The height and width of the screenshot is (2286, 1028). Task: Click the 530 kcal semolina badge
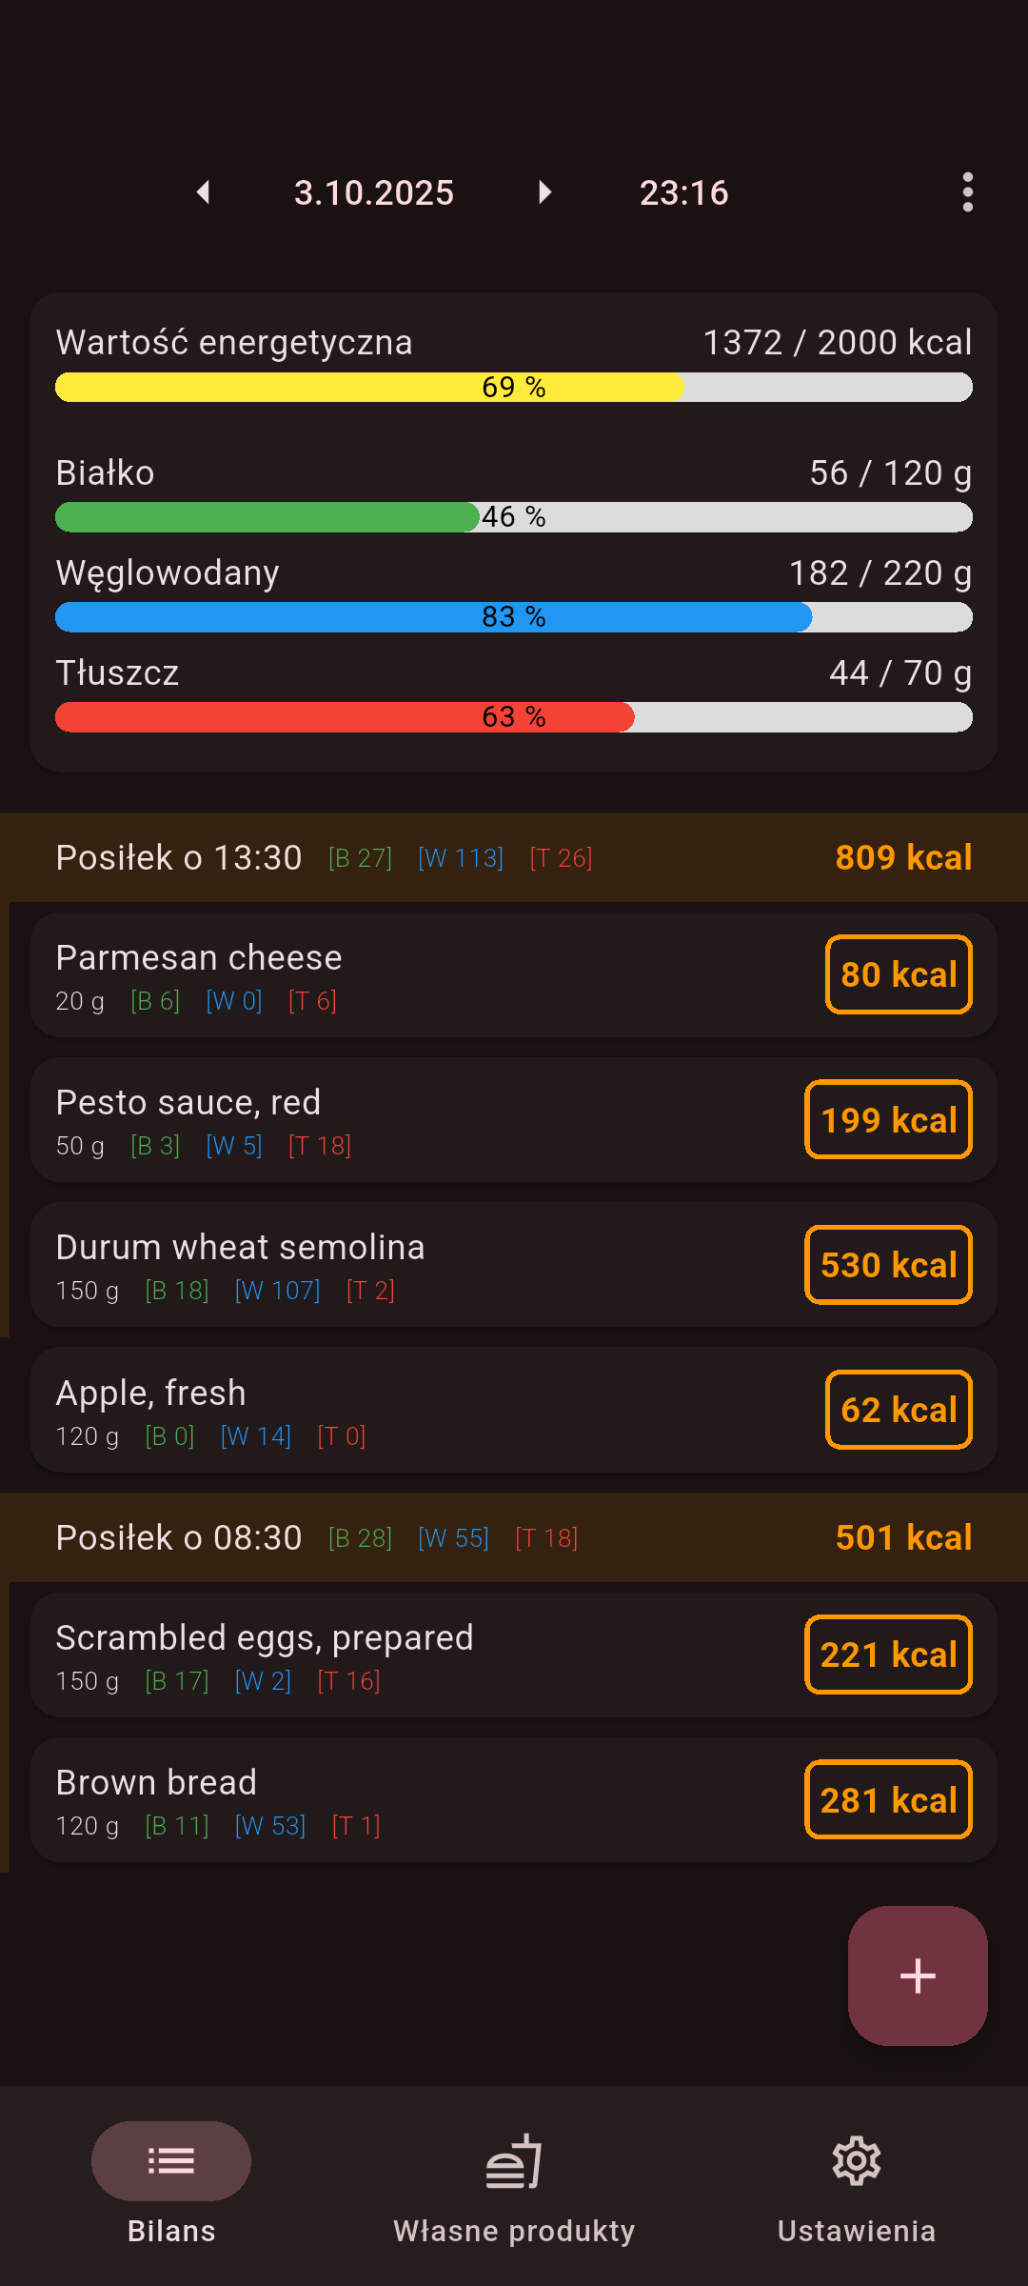click(x=888, y=1264)
